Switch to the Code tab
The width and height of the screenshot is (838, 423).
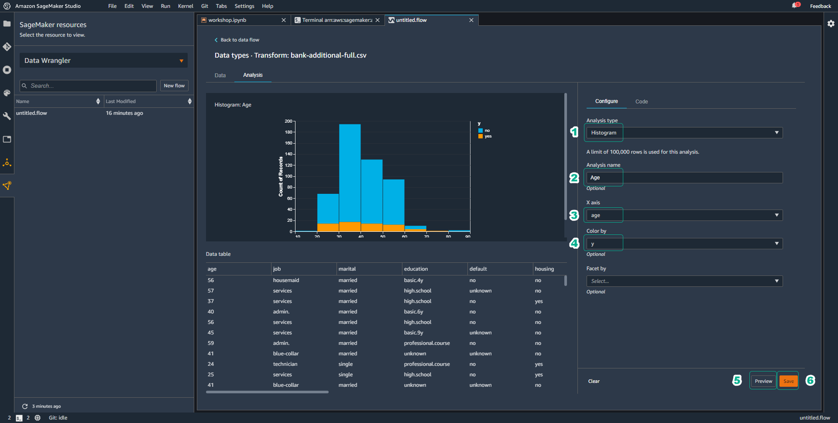641,102
